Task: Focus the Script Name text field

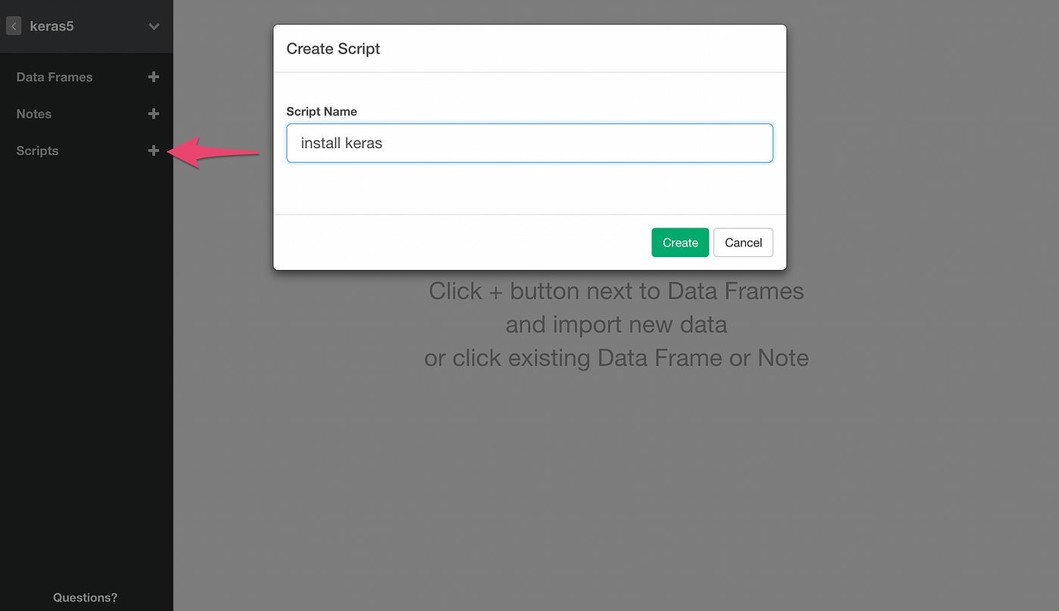Action: [529, 143]
